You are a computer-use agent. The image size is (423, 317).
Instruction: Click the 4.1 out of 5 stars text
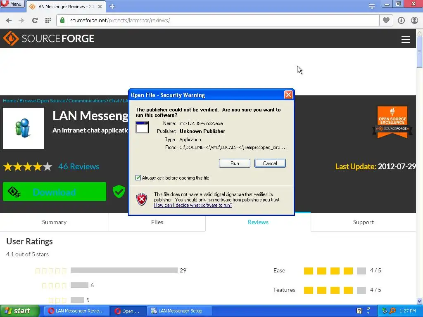[x=28, y=254]
